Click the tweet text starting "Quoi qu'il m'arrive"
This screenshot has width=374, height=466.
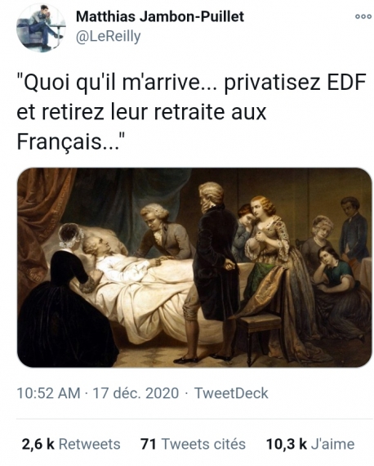pos(191,113)
